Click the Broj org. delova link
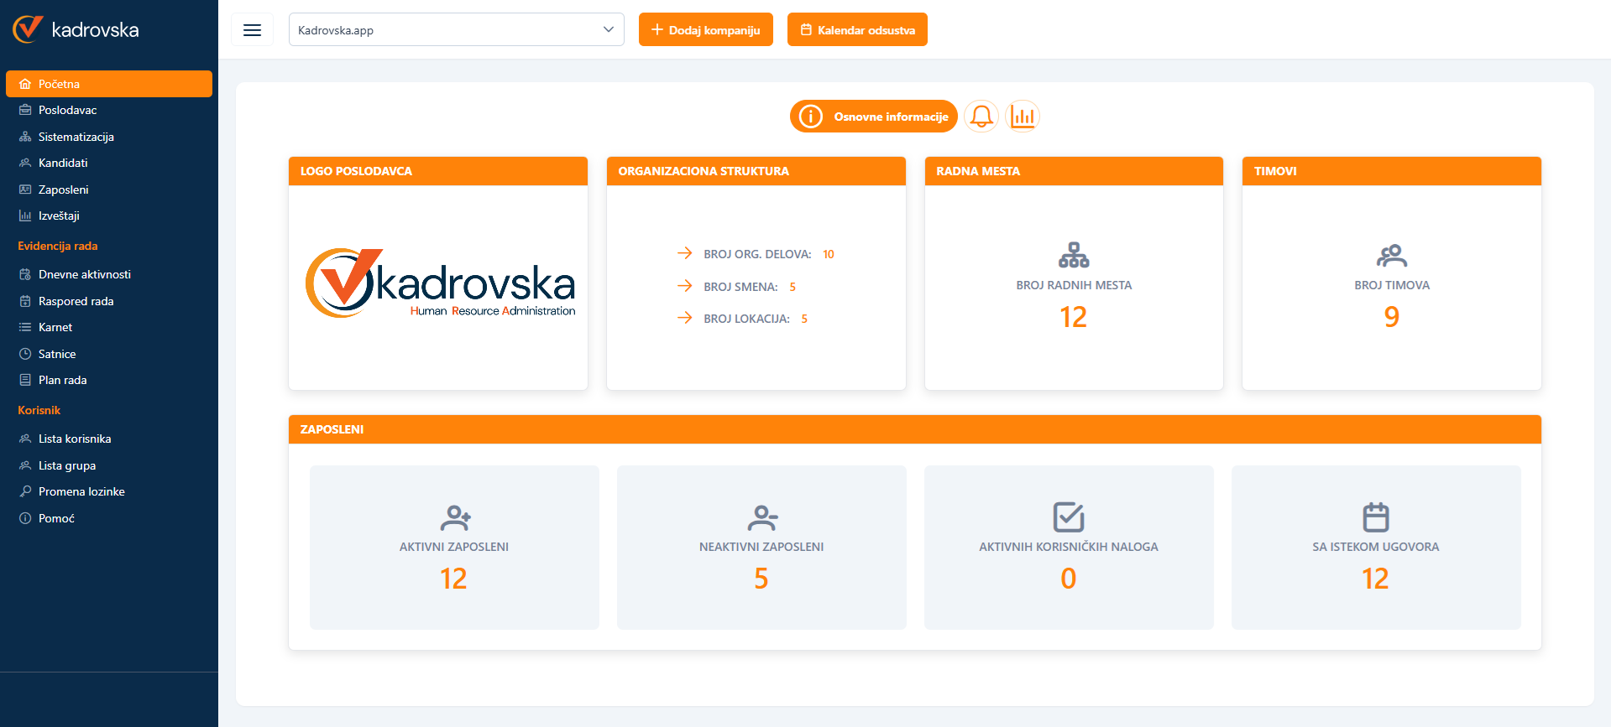1611x727 pixels. pos(756,254)
